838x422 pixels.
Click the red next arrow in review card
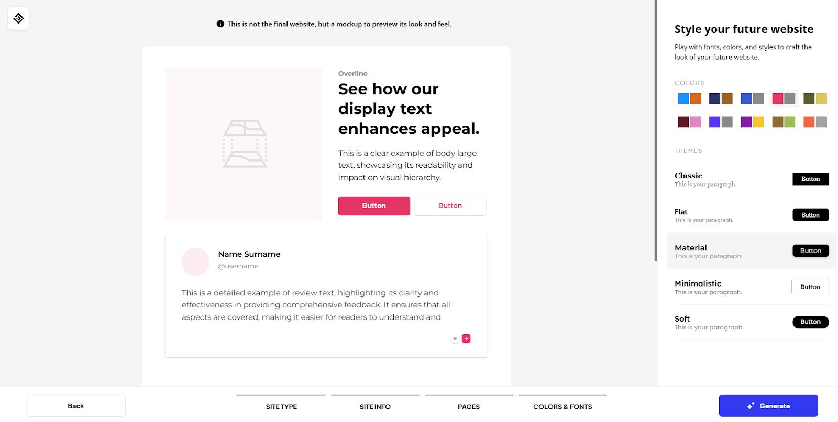[466, 338]
